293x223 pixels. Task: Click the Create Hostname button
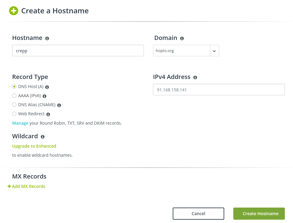[259, 214]
